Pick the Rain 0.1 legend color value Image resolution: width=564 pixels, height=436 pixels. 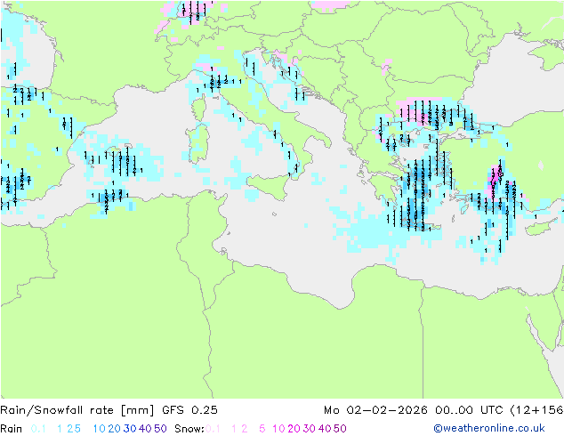[x=38, y=429]
